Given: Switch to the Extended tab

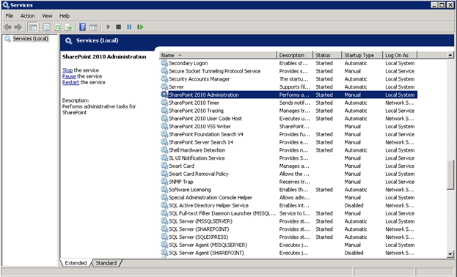Looking at the screenshot, I should [x=76, y=263].
